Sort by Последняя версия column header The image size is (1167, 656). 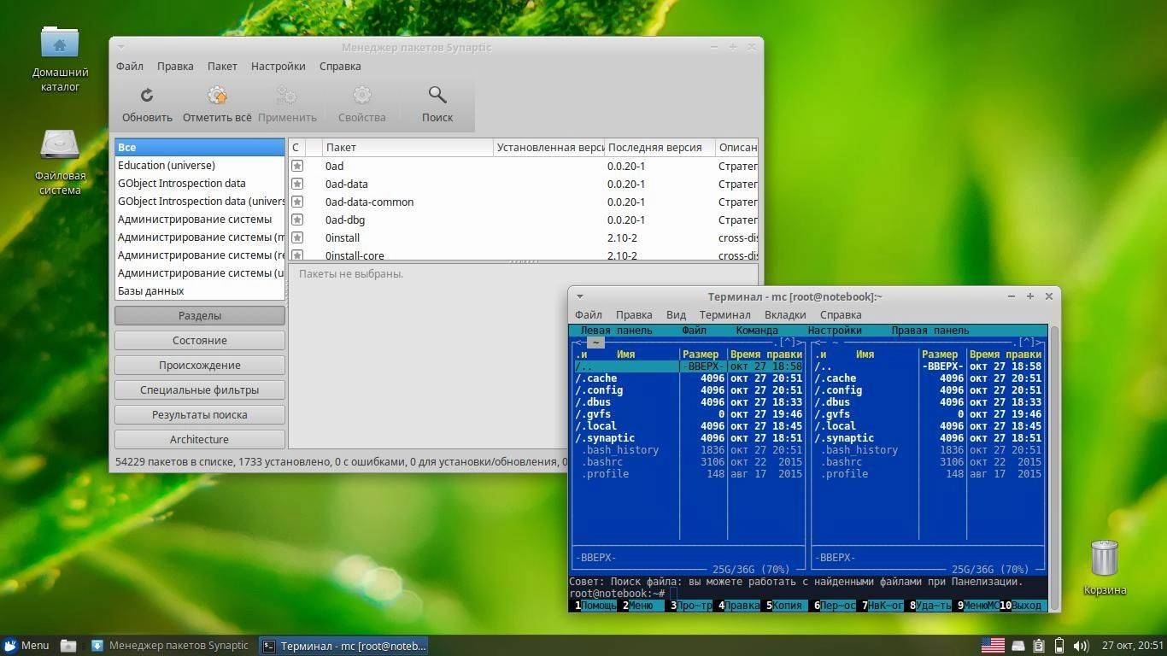[660, 147]
